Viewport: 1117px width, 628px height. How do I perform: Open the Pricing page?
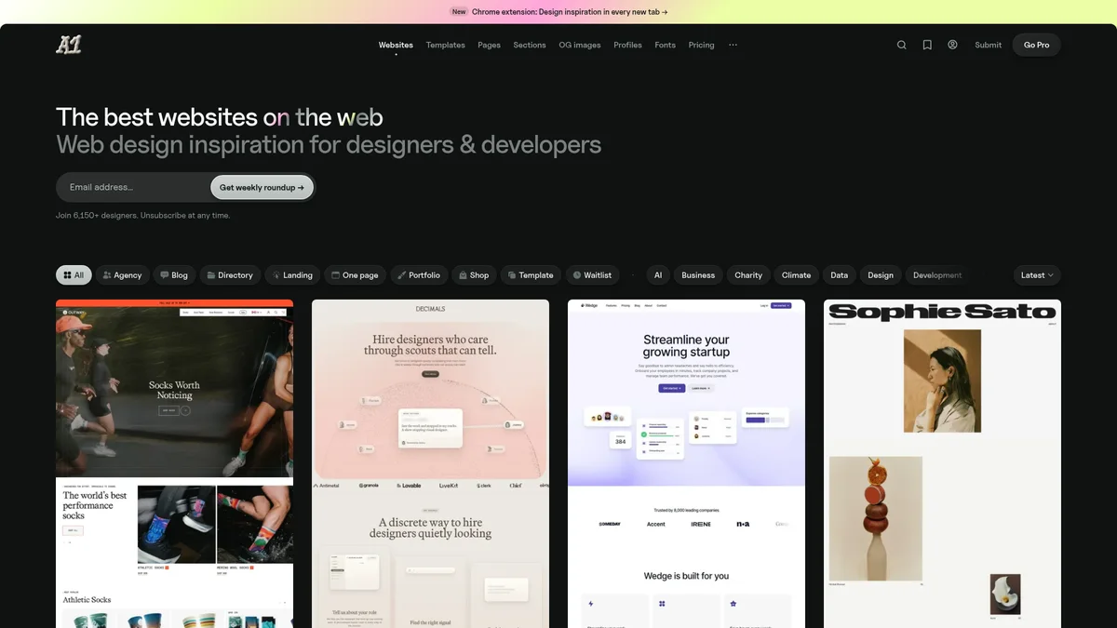coord(702,45)
